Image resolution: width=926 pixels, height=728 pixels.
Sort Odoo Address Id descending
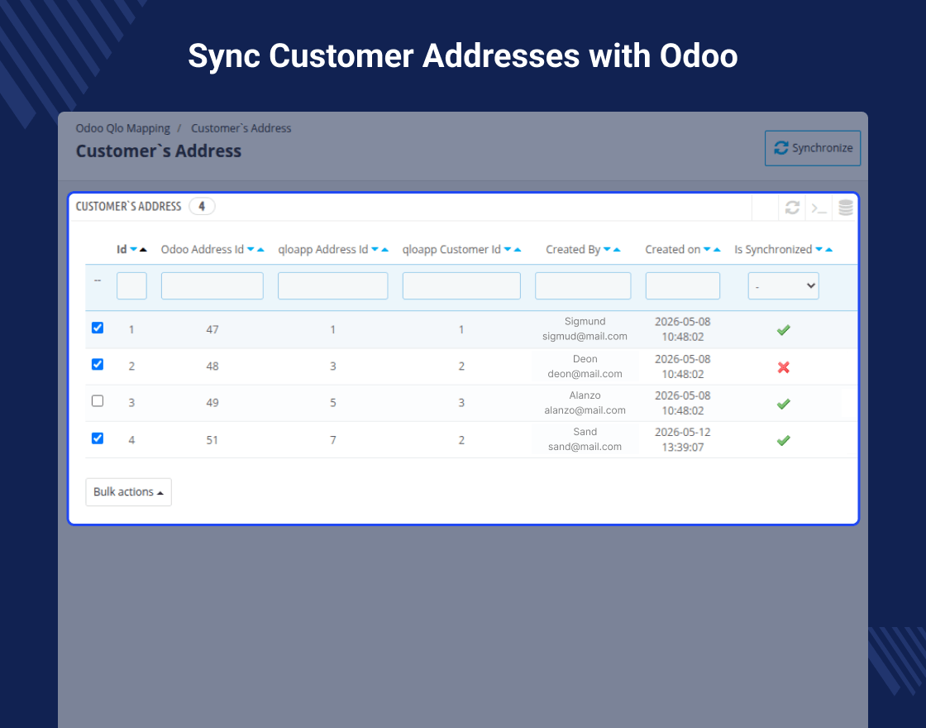coord(251,250)
